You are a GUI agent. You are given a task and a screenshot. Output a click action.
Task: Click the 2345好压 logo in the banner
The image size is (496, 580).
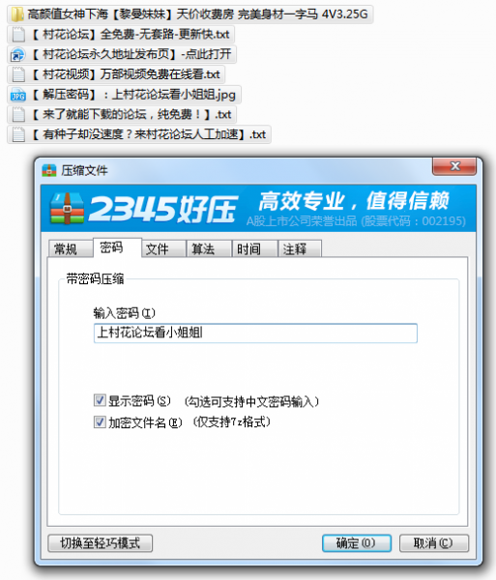tap(143, 208)
